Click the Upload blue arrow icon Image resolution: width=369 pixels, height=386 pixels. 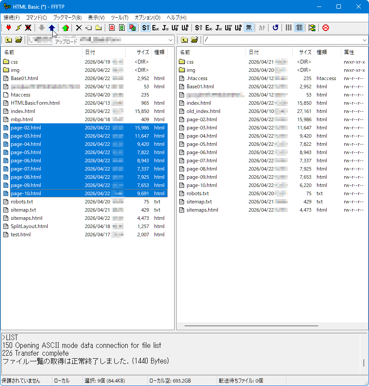pyautogui.click(x=52, y=28)
